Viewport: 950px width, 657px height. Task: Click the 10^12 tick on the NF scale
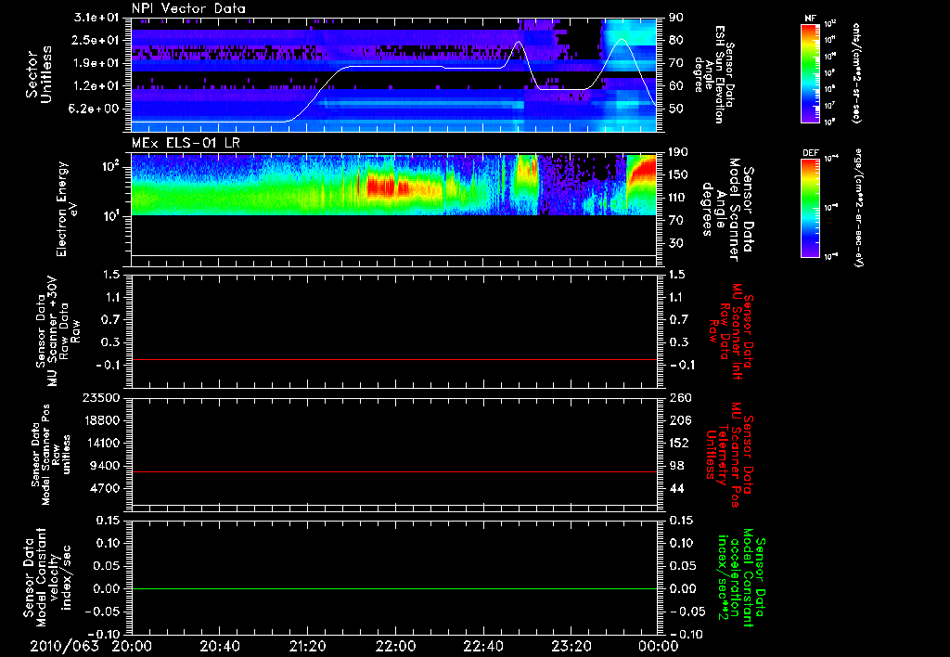click(830, 23)
